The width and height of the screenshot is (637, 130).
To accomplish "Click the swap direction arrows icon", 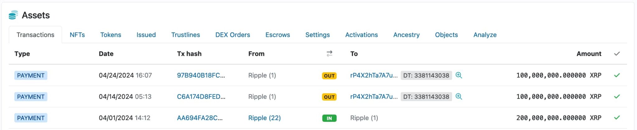I will pyautogui.click(x=329, y=54).
